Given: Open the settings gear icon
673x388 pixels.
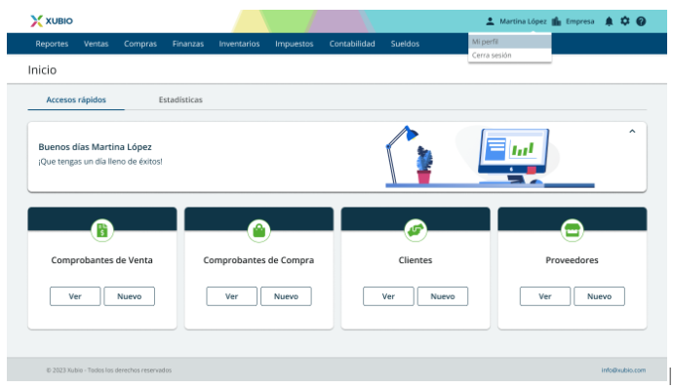Looking at the screenshot, I should [625, 21].
